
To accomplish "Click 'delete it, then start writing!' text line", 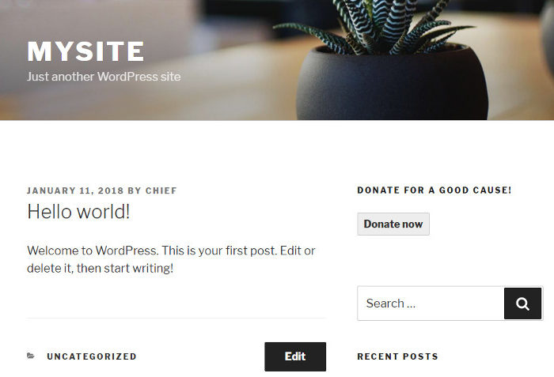I will (x=100, y=268).
